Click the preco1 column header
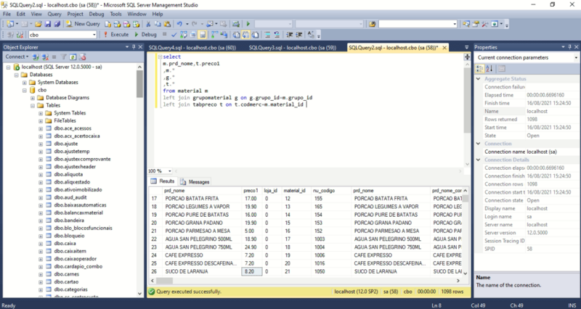Screen dimensions: 581x309 [x=251, y=191]
